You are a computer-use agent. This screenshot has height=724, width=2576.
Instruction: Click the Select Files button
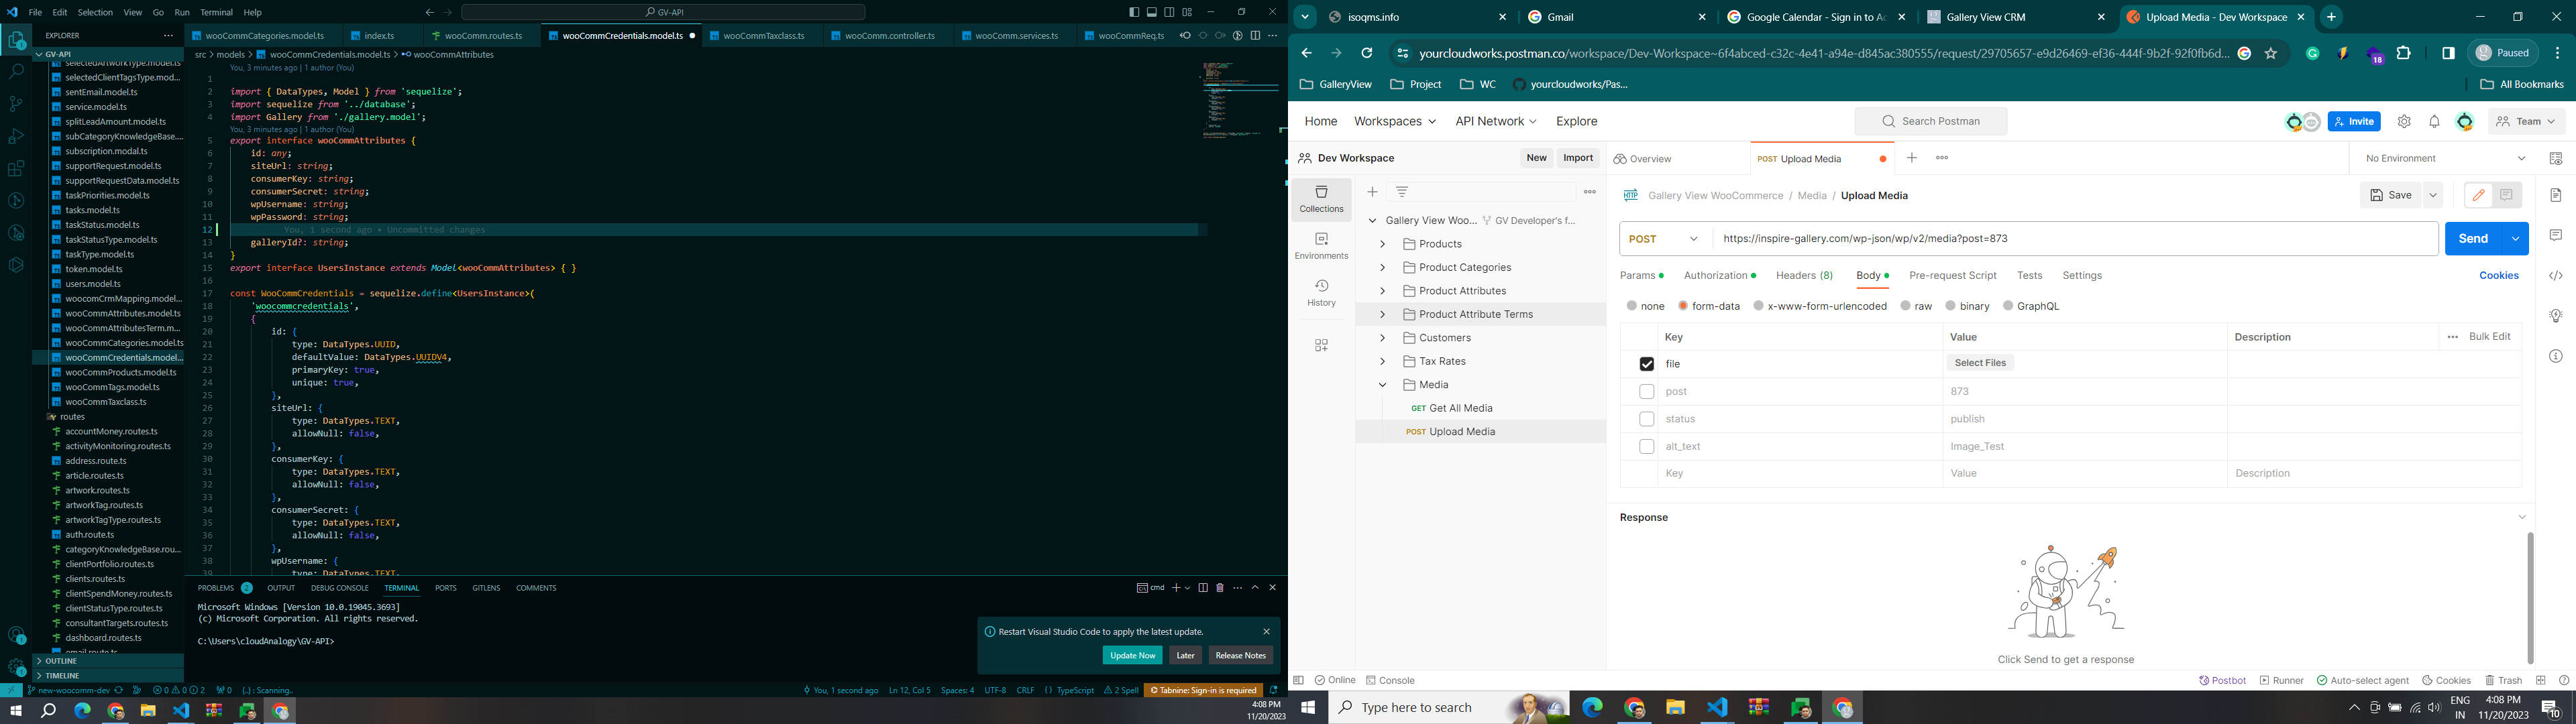point(1980,363)
